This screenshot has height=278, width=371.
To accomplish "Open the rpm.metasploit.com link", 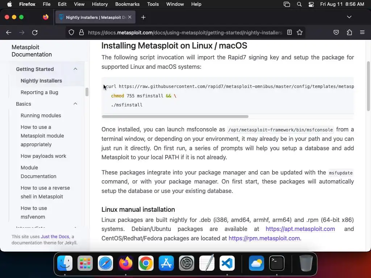I will (x=264, y=238).
